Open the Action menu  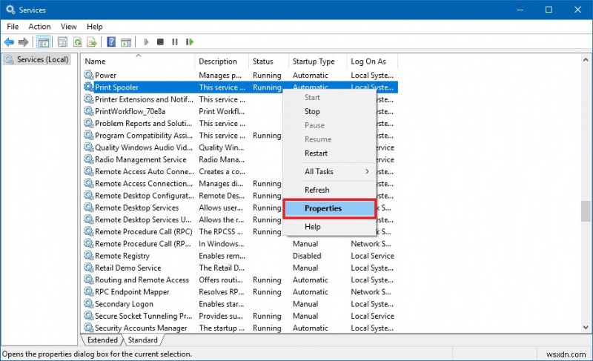[x=39, y=27]
